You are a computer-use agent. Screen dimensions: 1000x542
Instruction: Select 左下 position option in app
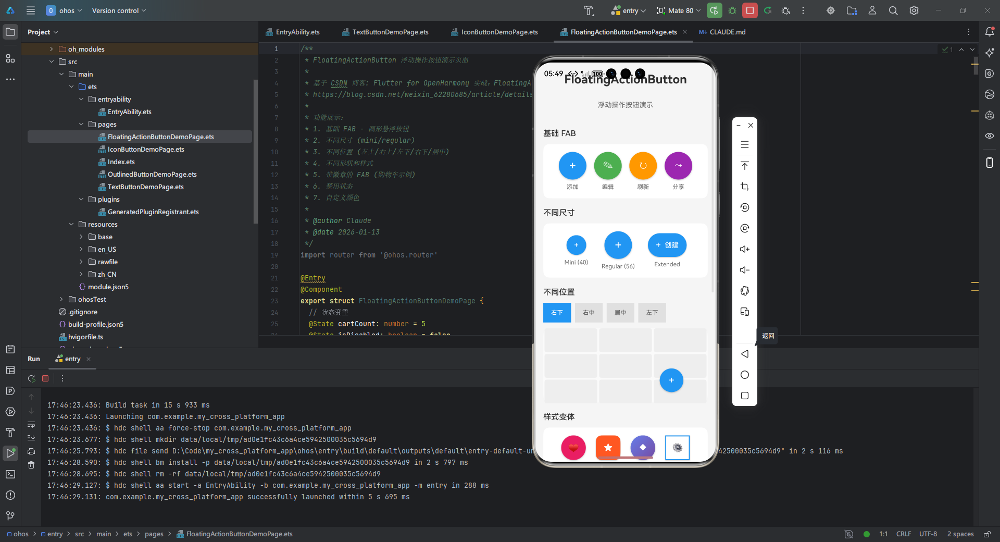(x=652, y=313)
